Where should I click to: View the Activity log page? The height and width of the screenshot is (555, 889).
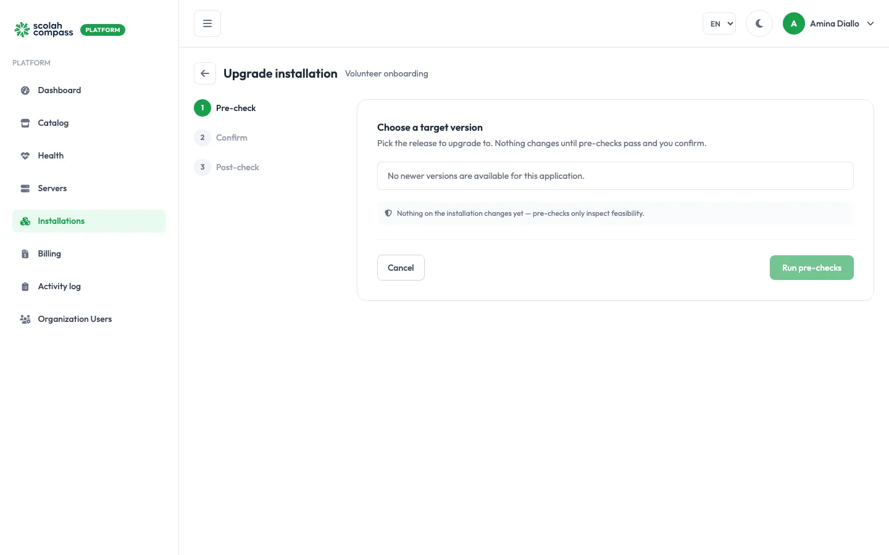click(89, 287)
